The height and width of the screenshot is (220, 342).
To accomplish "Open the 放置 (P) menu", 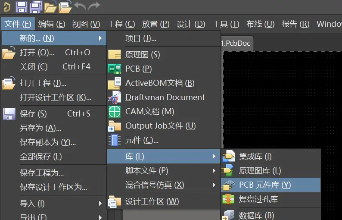I will (156, 24).
